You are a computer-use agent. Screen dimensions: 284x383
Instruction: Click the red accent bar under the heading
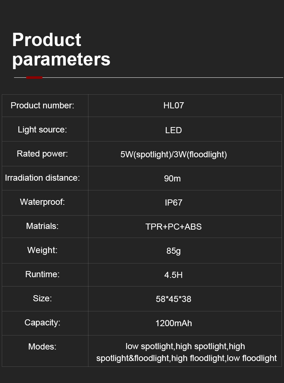pyautogui.click(x=35, y=77)
